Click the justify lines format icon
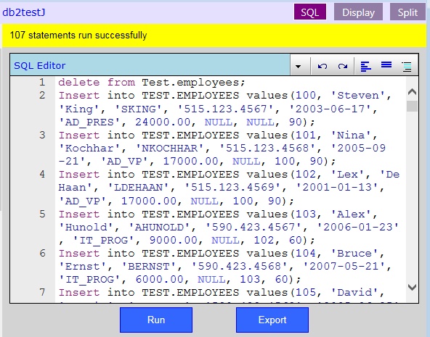This screenshot has width=430, height=337. pyautogui.click(x=386, y=65)
